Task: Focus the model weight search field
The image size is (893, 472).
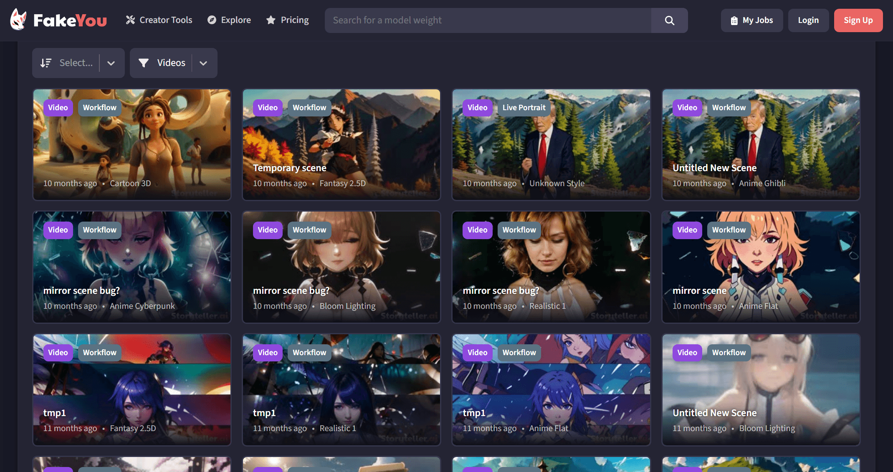Action: click(488, 20)
